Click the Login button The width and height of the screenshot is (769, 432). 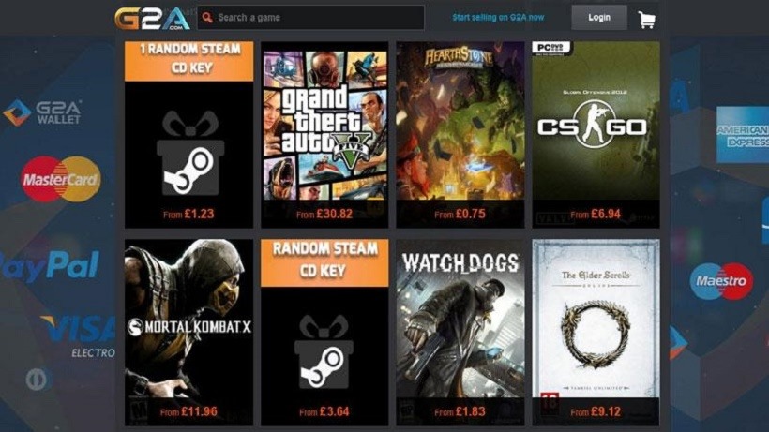[599, 18]
